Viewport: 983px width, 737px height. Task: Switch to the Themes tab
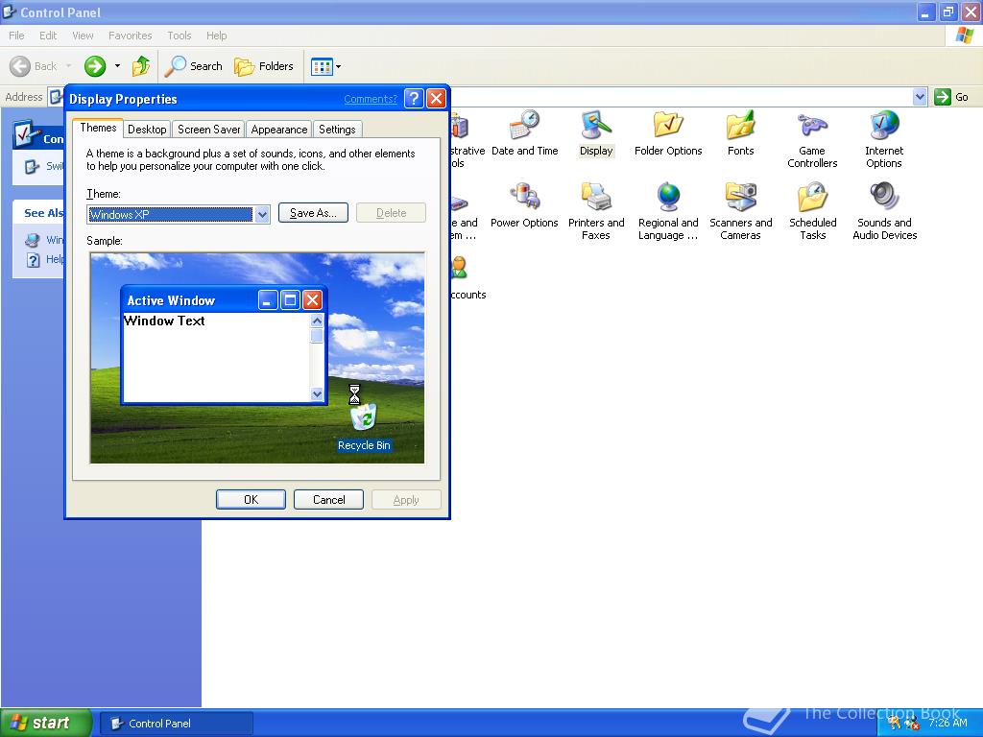pos(98,128)
